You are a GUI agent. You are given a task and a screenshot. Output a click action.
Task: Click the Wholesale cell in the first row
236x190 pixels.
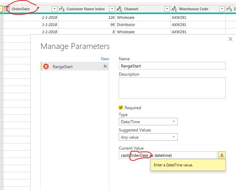click(x=143, y=17)
